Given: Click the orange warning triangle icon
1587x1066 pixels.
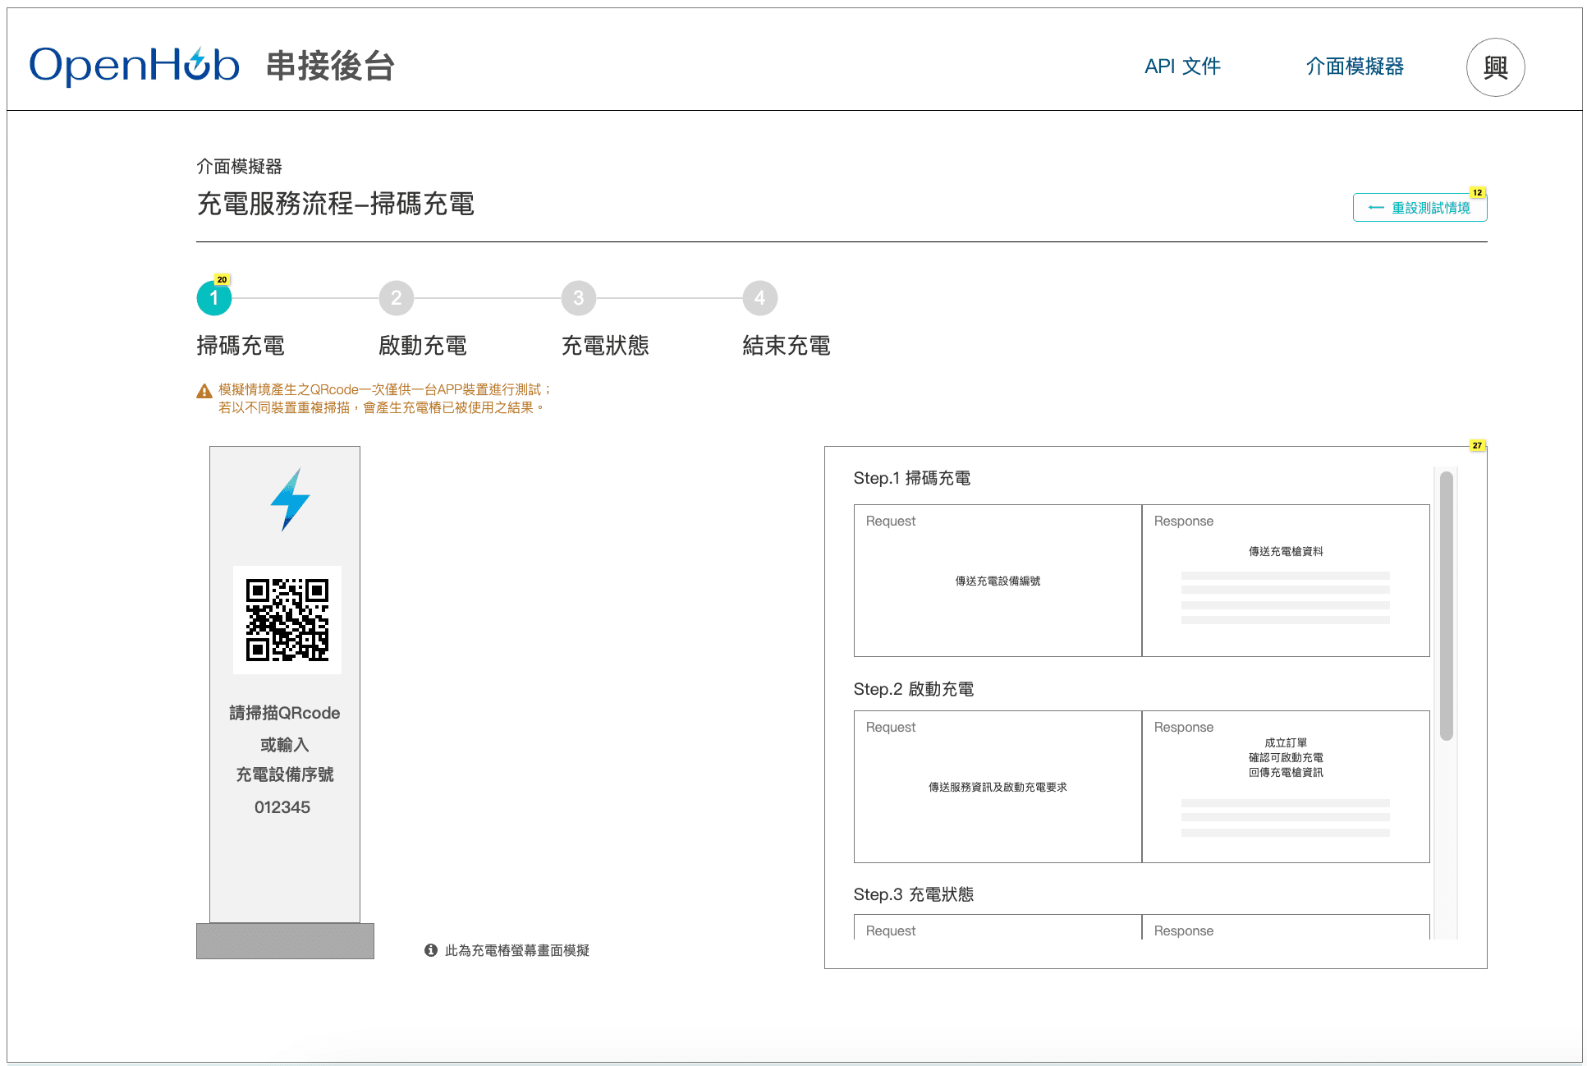Looking at the screenshot, I should point(204,391).
